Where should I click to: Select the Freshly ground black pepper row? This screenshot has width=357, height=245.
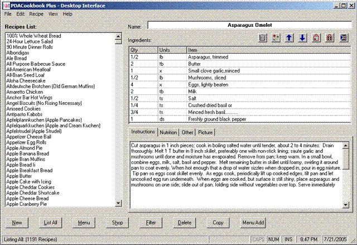tap(240, 119)
